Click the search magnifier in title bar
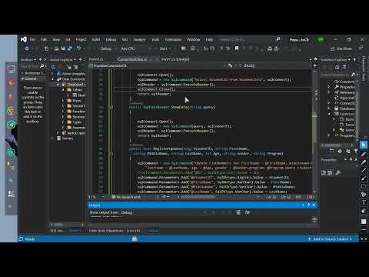This screenshot has height=277, width=369. point(278,39)
